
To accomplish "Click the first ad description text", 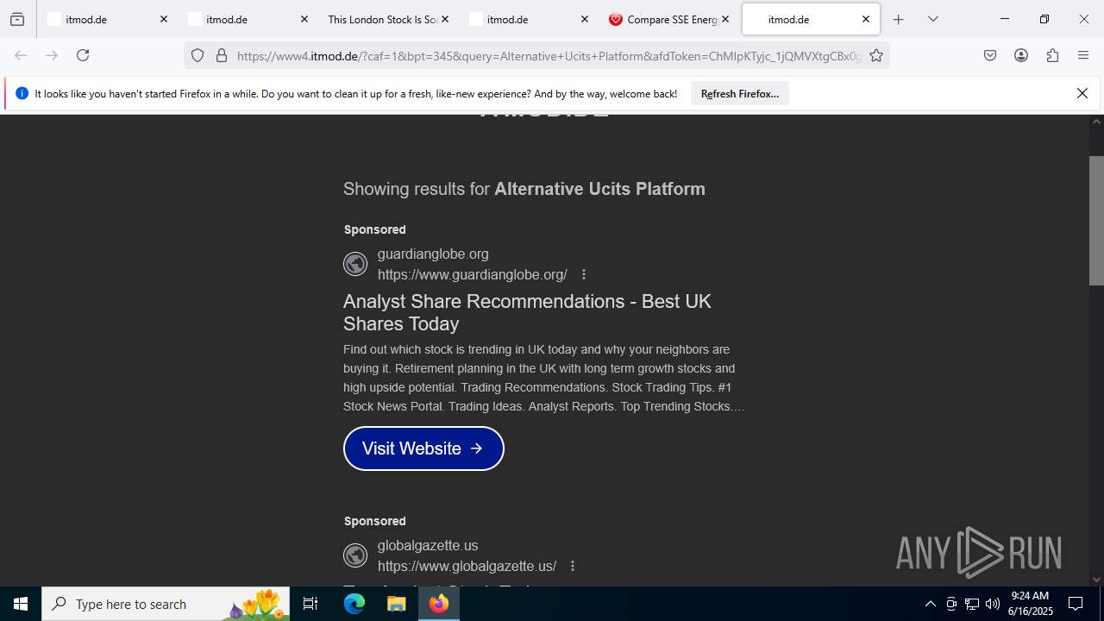I will (543, 378).
